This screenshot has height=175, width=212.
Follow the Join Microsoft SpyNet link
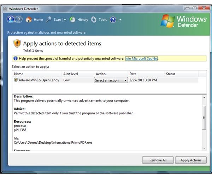(x=141, y=59)
